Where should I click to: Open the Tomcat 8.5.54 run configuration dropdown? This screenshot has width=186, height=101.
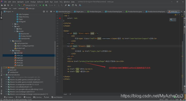(30, 5)
